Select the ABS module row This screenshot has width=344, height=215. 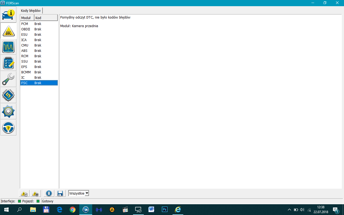39,51
